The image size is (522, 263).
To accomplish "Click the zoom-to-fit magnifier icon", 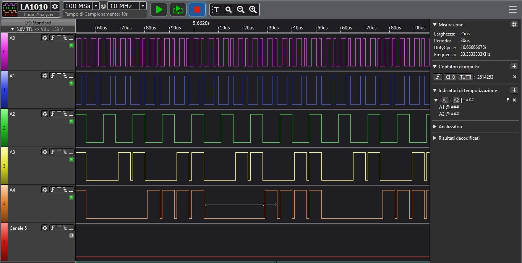I will (x=229, y=10).
